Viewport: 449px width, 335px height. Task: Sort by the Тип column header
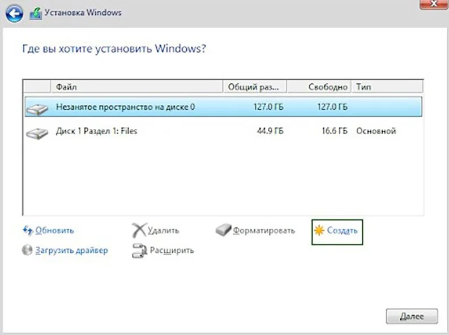[387, 87]
